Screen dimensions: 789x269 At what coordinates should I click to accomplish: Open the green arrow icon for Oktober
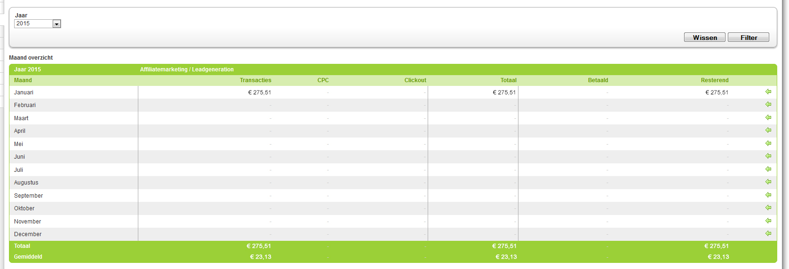pyautogui.click(x=768, y=208)
